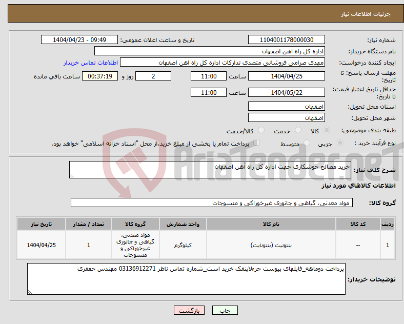Click شرح کلی نیاز description textarea

pos(210,170)
